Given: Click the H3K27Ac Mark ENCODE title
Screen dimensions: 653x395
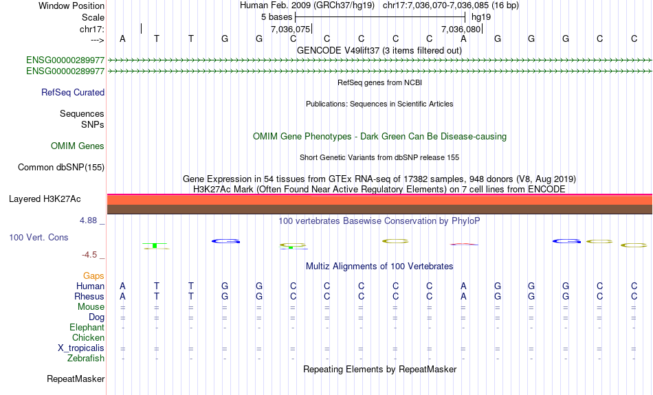Looking at the screenshot, I should click(379, 190).
